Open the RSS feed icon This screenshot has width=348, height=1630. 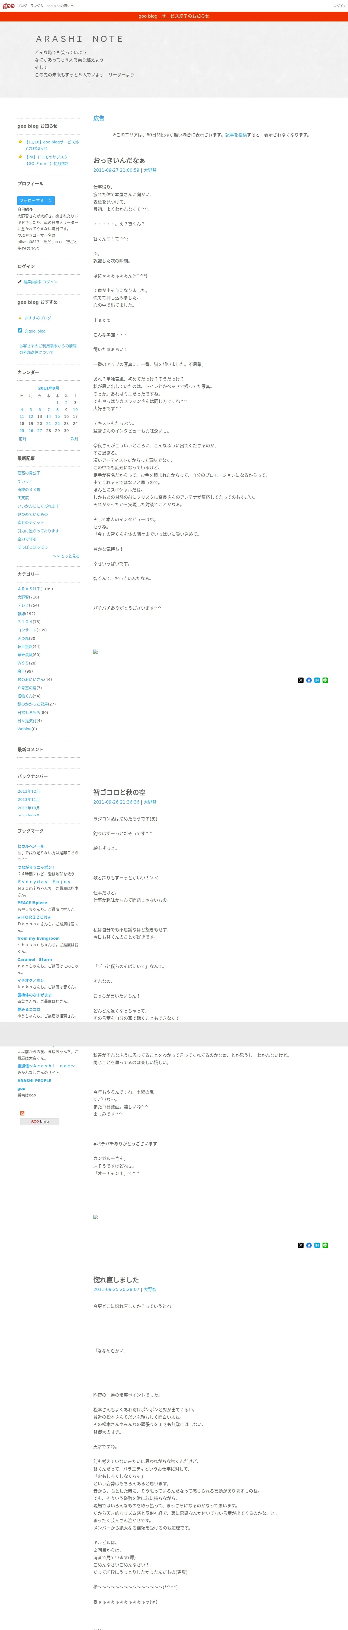22,1113
